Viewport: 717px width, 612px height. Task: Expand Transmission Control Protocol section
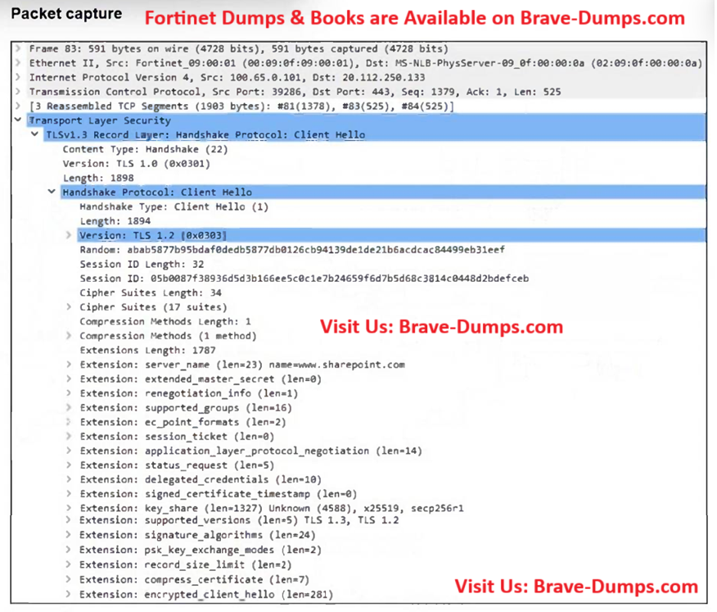coord(19,92)
